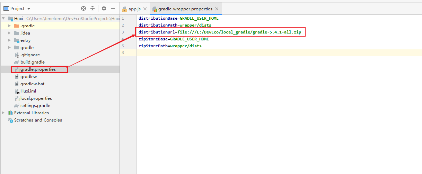The height and width of the screenshot is (174, 422).
Task: Click the Huxi.iml file icon
Action: coord(17,91)
